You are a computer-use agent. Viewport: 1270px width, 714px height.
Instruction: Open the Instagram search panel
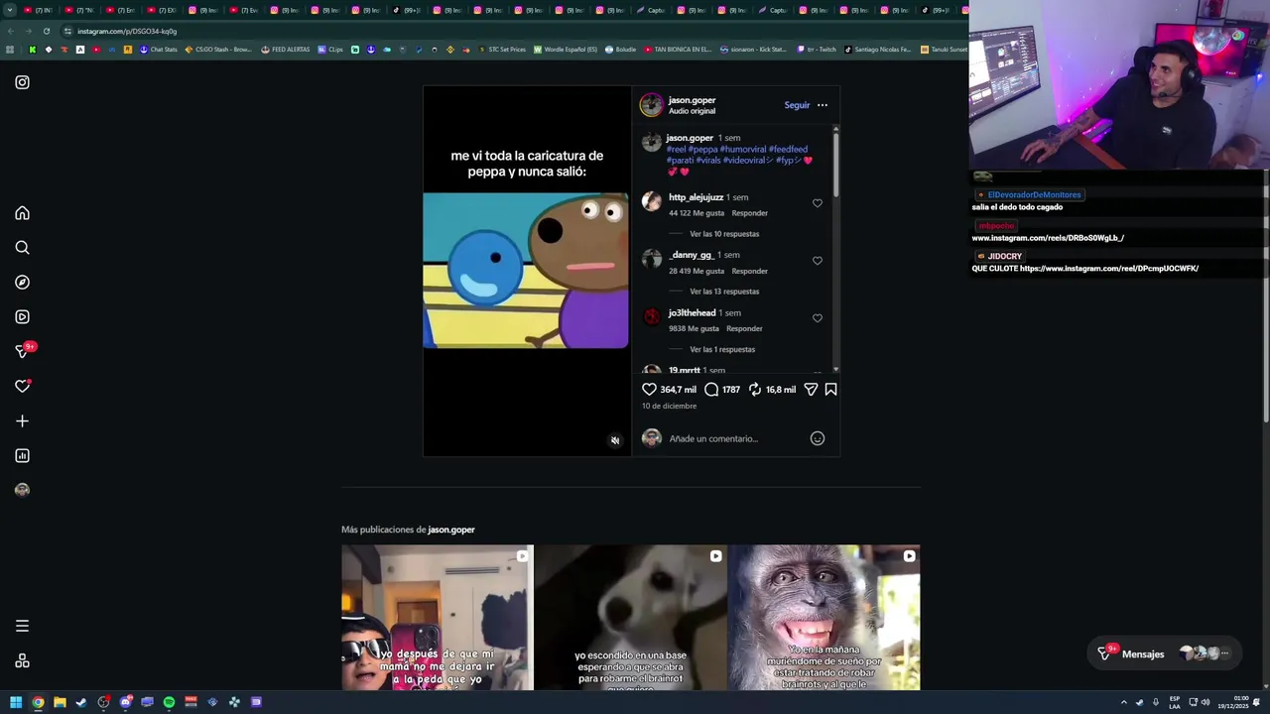click(22, 248)
